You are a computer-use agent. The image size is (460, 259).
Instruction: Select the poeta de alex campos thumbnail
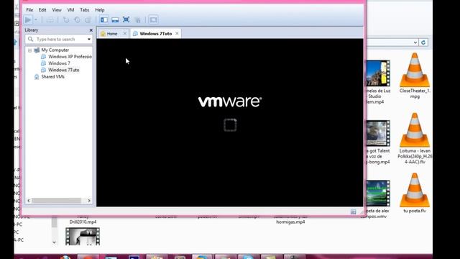[378, 193]
